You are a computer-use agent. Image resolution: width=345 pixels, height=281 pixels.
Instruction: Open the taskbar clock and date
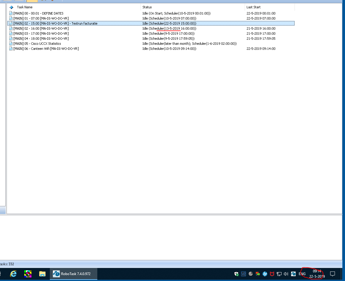coord(317,274)
